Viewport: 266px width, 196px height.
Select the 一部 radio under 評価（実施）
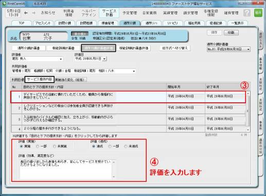pyautogui.click(x=38, y=146)
